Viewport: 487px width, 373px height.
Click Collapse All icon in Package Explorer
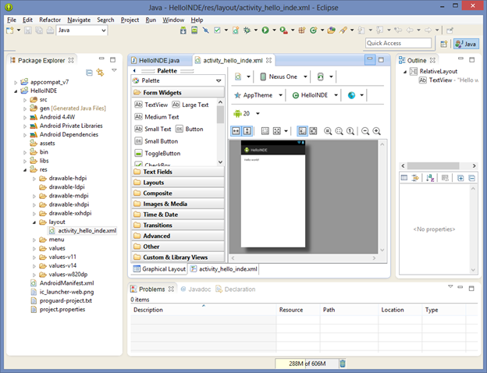89,73
